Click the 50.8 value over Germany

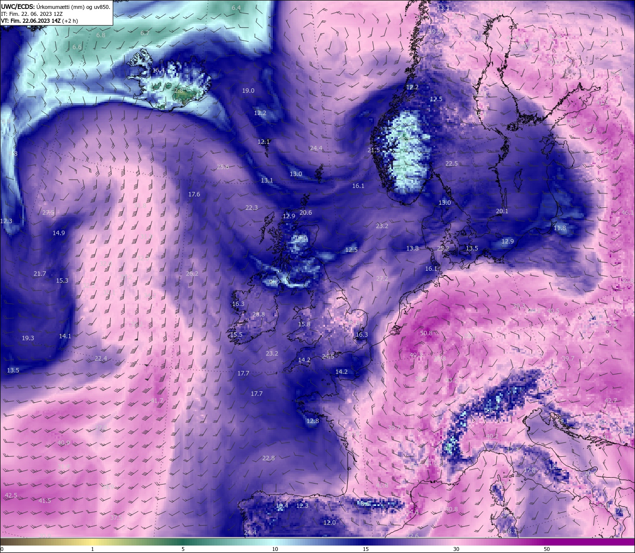coord(426,333)
